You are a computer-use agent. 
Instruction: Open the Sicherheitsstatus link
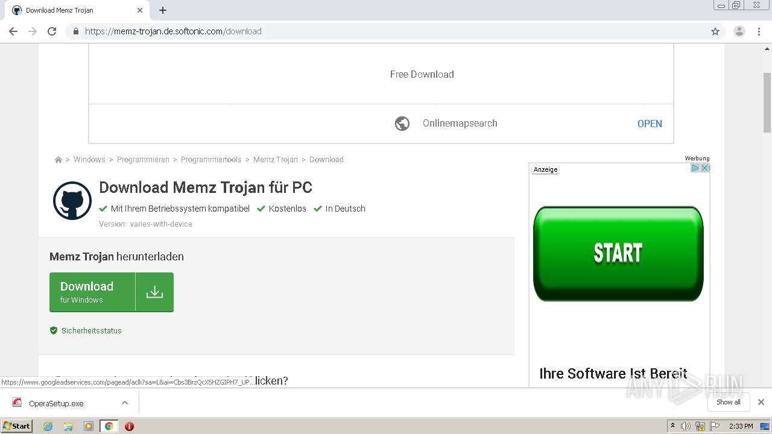(91, 330)
